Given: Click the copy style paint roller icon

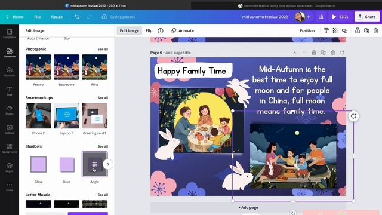Looking at the screenshot, I should click(326, 30).
